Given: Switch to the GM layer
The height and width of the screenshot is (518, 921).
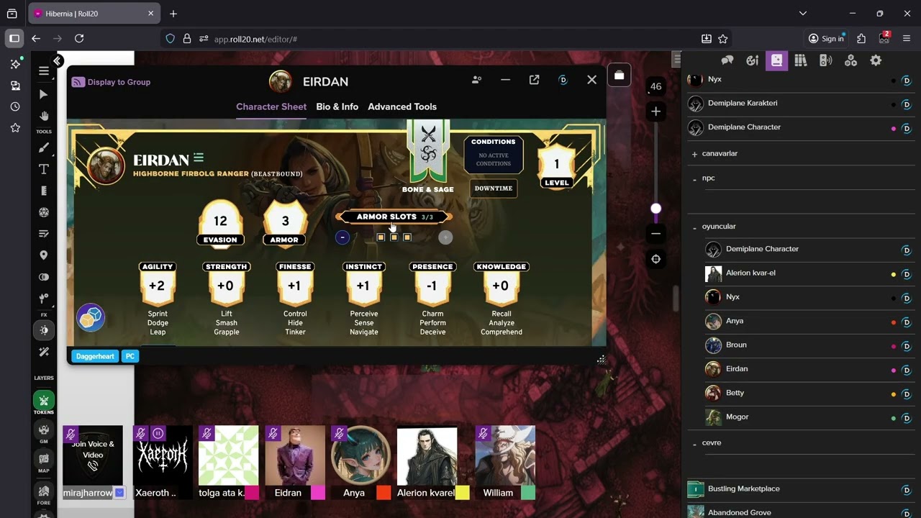Looking at the screenshot, I should (44, 432).
